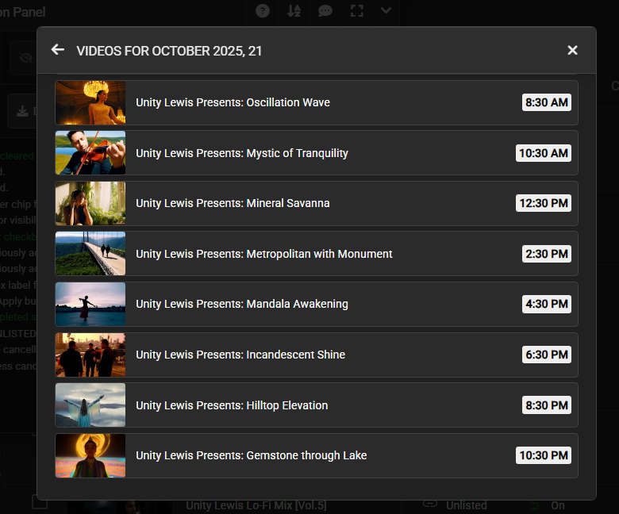The image size is (619, 514).
Task: Click the 12:30 PM time badge
Action: 543,203
